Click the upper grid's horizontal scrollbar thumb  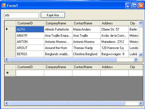click(63, 59)
